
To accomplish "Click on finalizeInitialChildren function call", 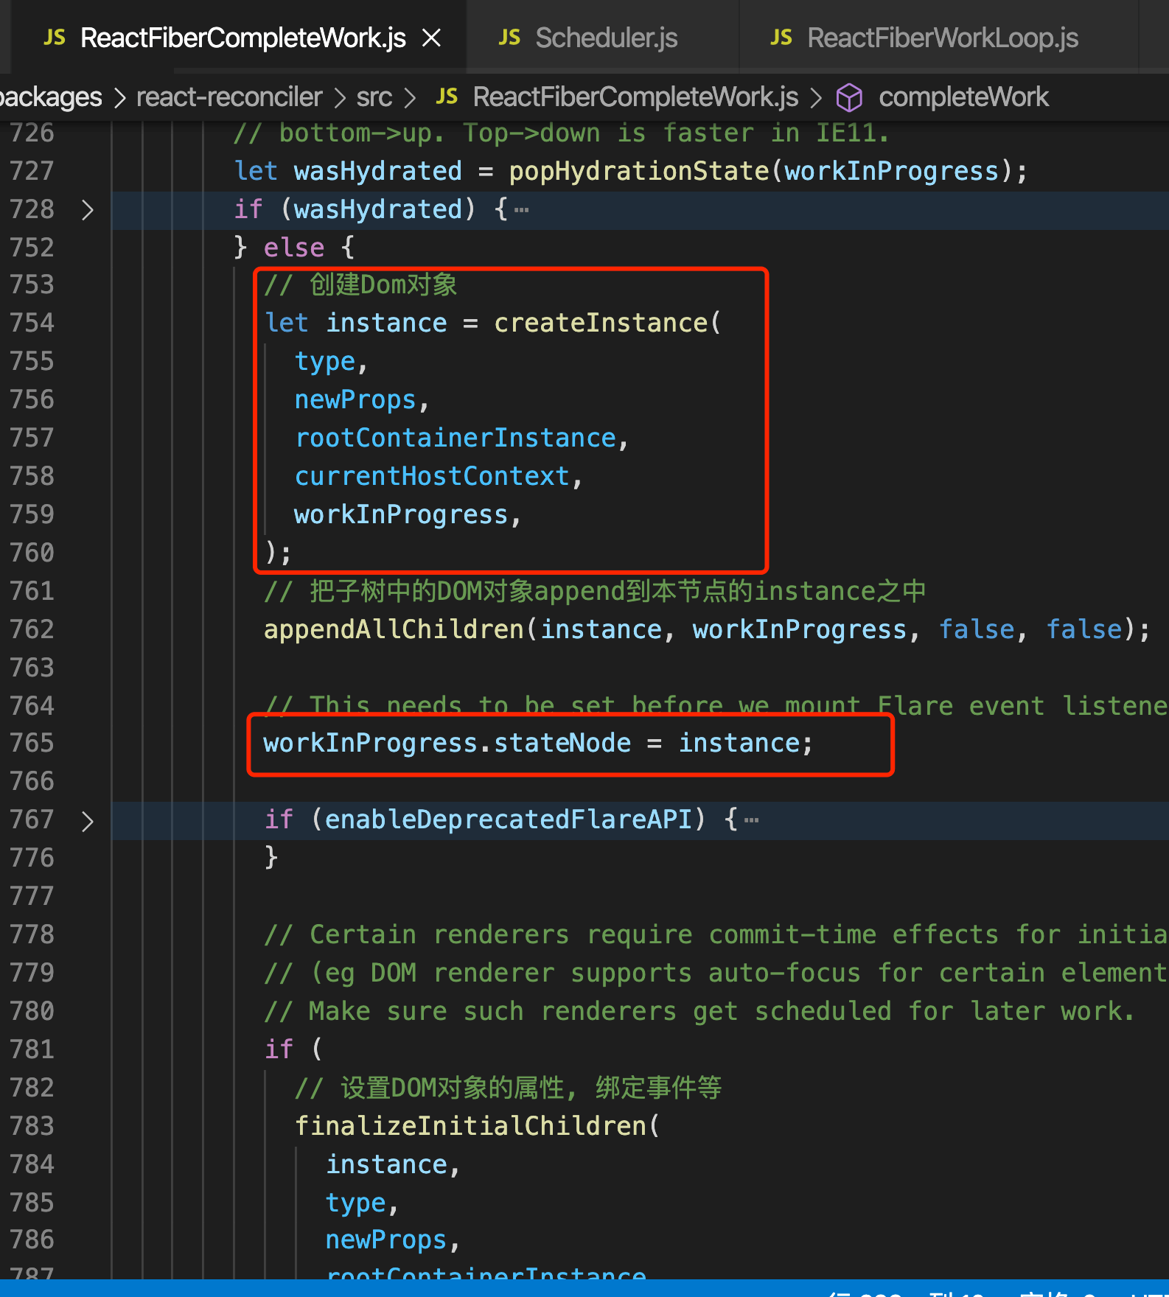I will [x=470, y=1126].
